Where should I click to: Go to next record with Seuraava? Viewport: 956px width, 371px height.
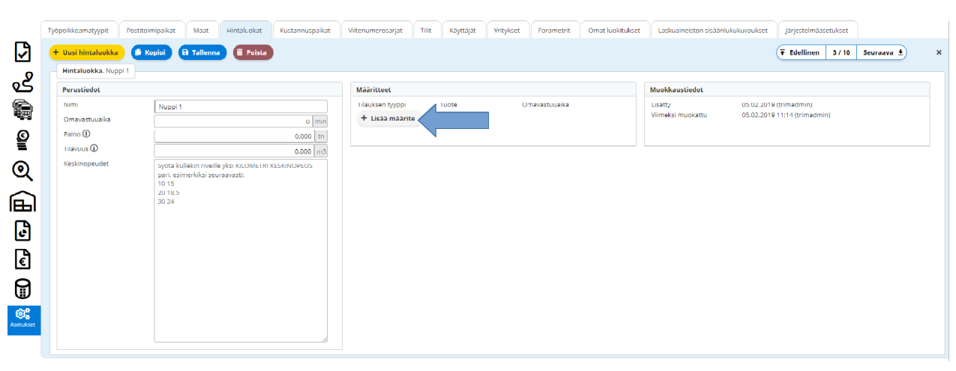pyautogui.click(x=883, y=52)
